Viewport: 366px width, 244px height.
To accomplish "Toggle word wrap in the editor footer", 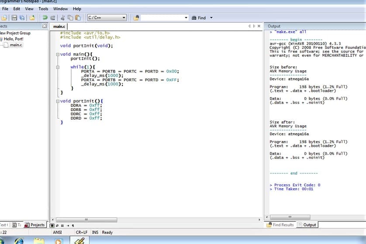I will (x=57, y=226).
